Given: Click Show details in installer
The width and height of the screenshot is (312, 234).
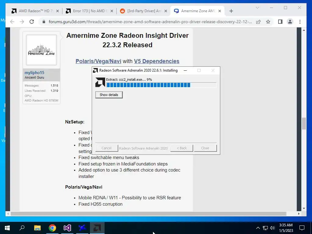Looking at the screenshot, I should (109, 95).
